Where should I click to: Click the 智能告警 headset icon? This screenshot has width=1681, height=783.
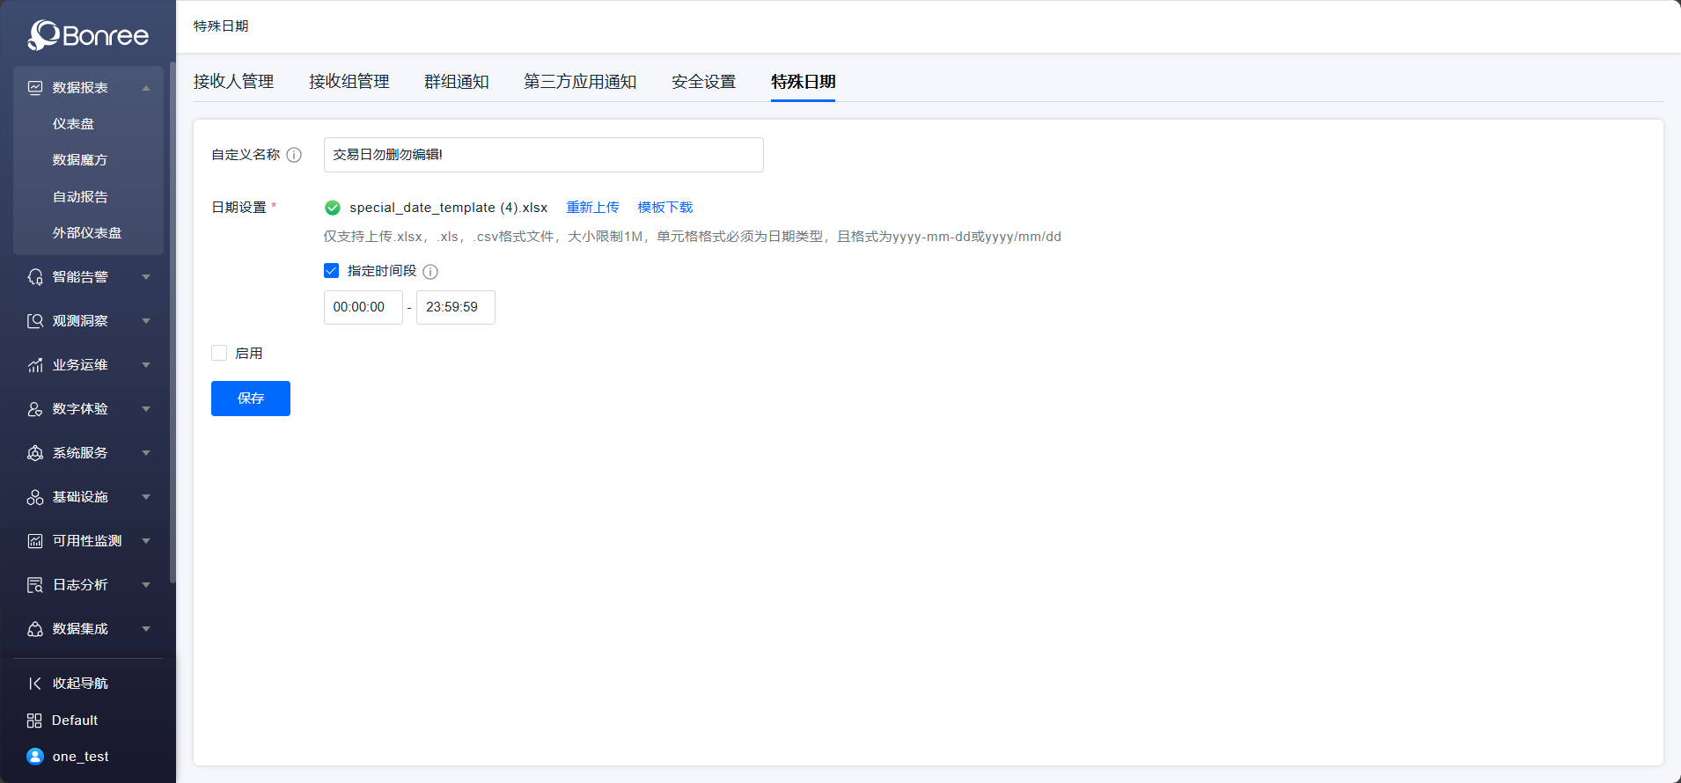[35, 277]
